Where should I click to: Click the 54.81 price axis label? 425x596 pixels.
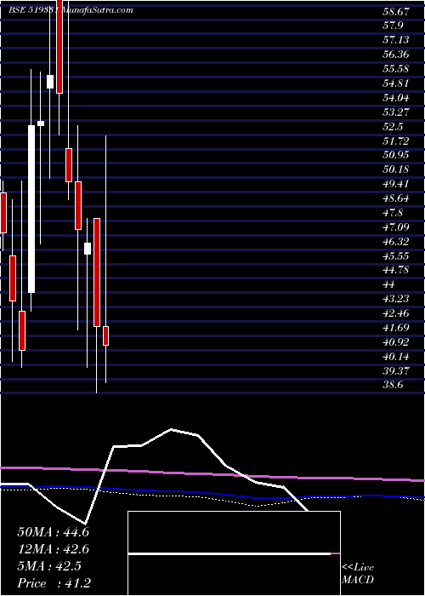pos(396,83)
